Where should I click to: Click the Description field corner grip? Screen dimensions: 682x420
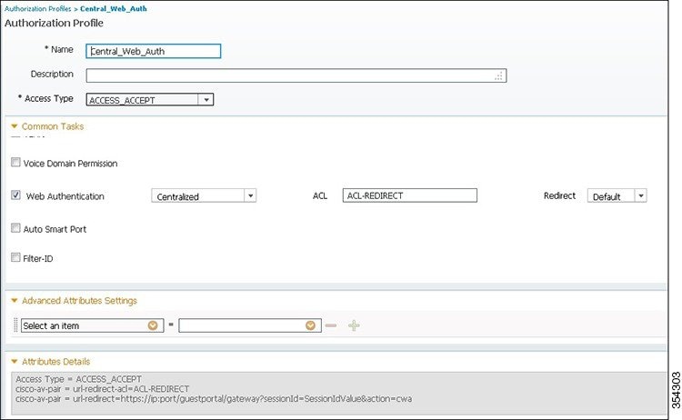coord(499,76)
